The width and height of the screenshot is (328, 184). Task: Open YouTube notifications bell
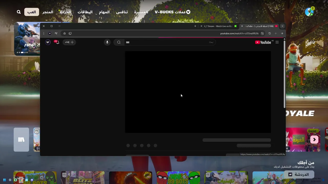[57, 42]
